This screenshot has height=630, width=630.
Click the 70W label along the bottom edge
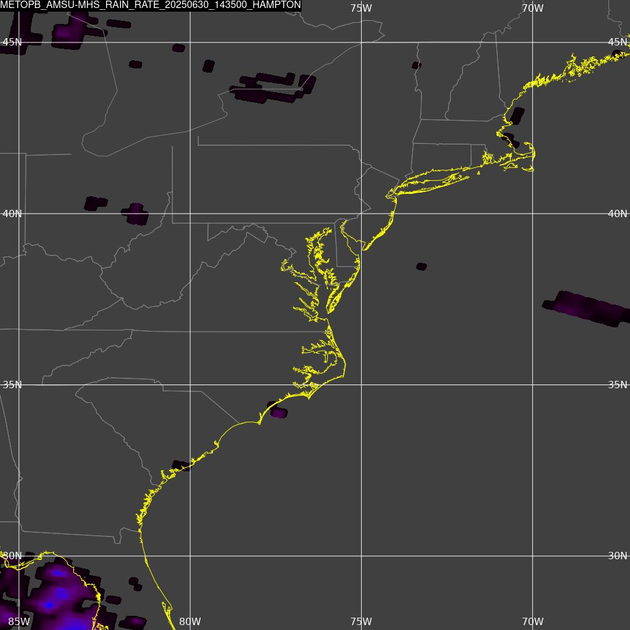tap(533, 621)
